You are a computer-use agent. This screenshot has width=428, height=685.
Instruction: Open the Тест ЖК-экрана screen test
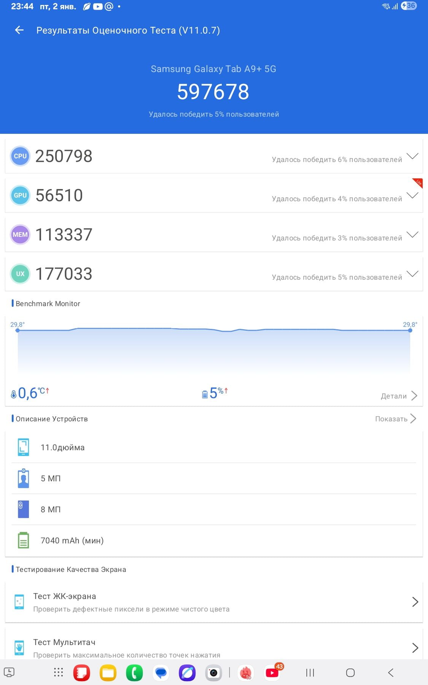coord(214,602)
